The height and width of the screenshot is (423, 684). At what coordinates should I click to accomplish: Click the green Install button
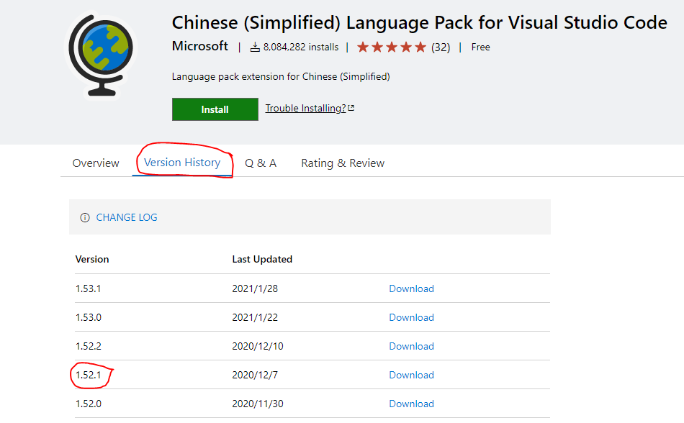coord(215,109)
